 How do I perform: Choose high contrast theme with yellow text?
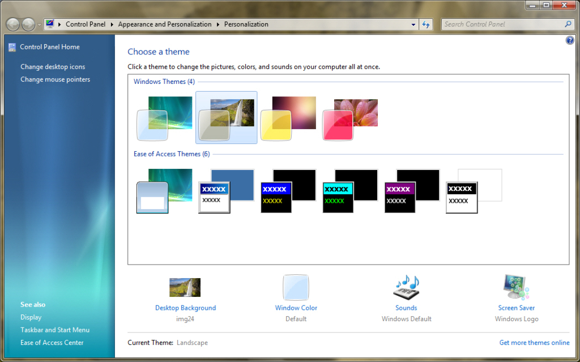point(288,191)
